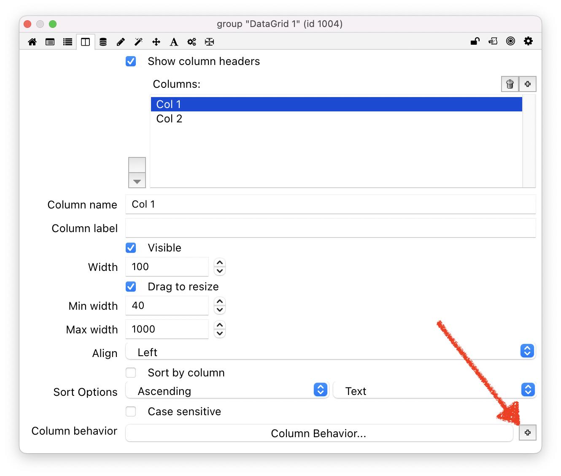Viewport: 561px width, 476px height.
Task: Open the text formatting 'A' pane
Action: [x=174, y=42]
